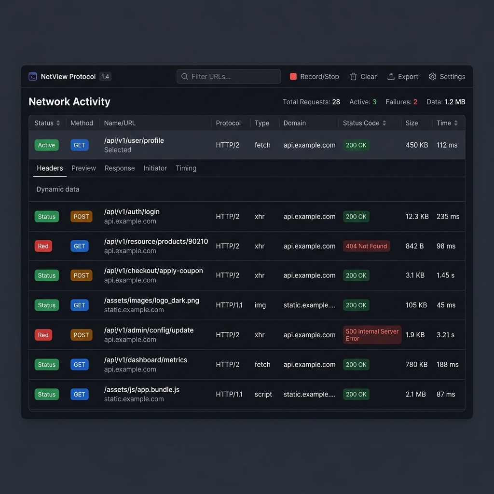Click the search magnifier icon in filter box
The height and width of the screenshot is (494, 494).
coord(185,77)
